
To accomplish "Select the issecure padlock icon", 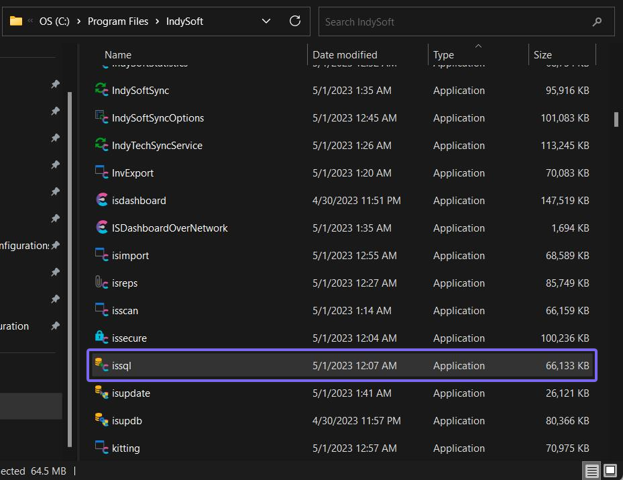I will pos(101,338).
